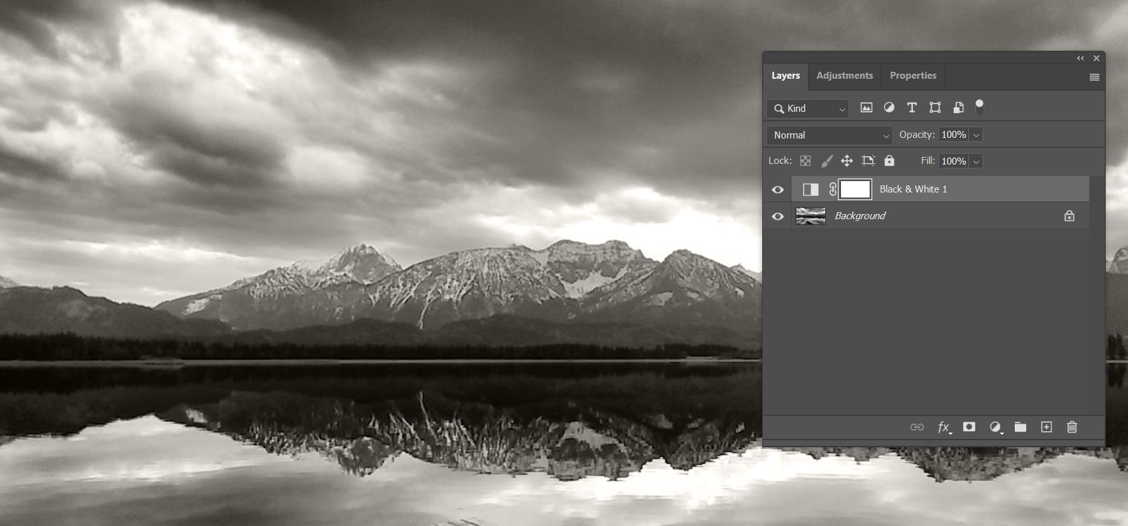
Task: Hide the Background layer
Action: click(x=777, y=217)
